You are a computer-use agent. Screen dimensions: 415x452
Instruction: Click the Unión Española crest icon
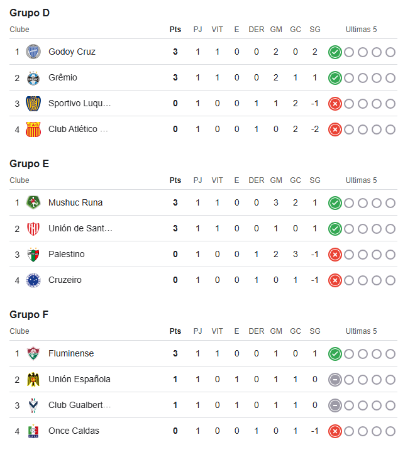tap(33, 379)
